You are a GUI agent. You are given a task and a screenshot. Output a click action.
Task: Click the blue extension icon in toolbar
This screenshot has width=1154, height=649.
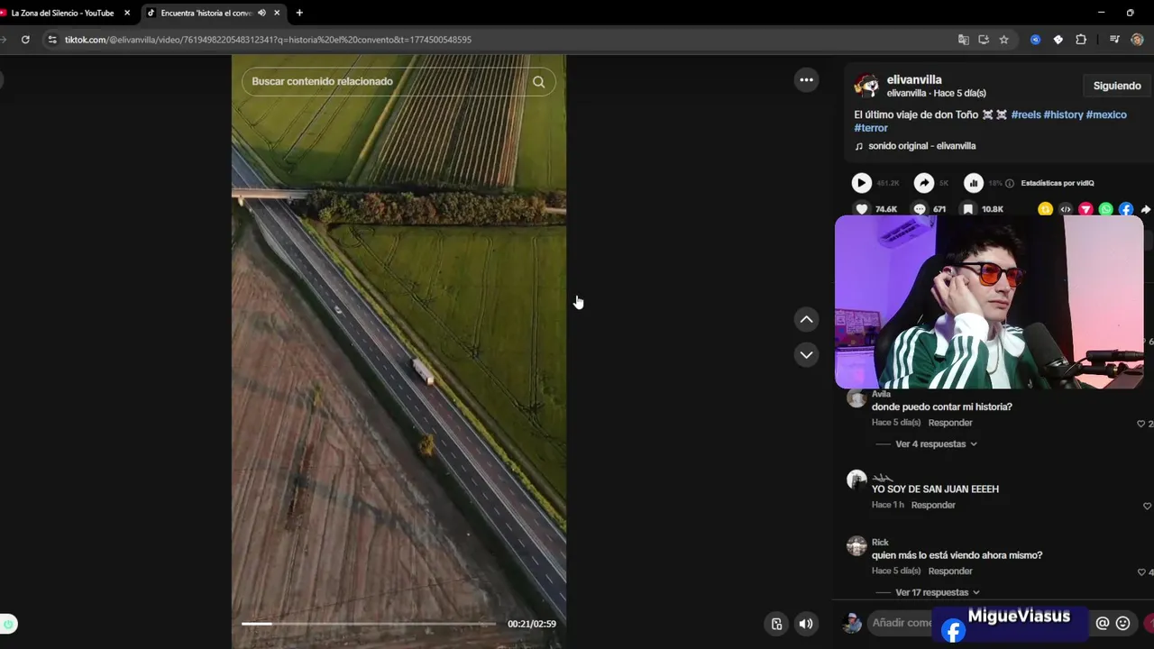pyautogui.click(x=1035, y=40)
